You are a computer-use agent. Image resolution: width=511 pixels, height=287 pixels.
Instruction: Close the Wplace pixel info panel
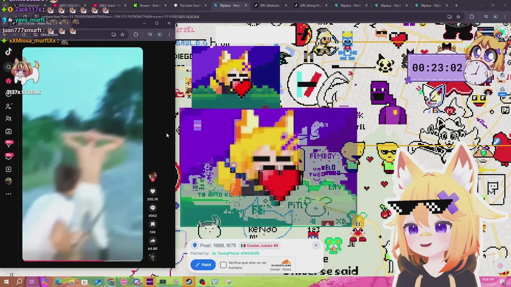(316, 245)
